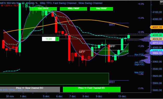Click the 5 dec date label
This screenshot has height=99, width=163.
point(46,96)
